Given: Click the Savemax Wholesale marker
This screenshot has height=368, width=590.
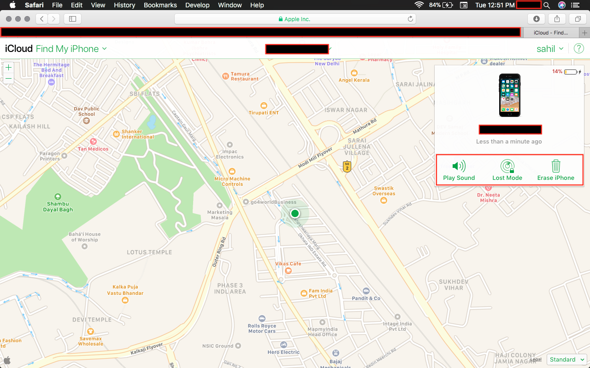Looking at the screenshot, I should [x=90, y=331].
